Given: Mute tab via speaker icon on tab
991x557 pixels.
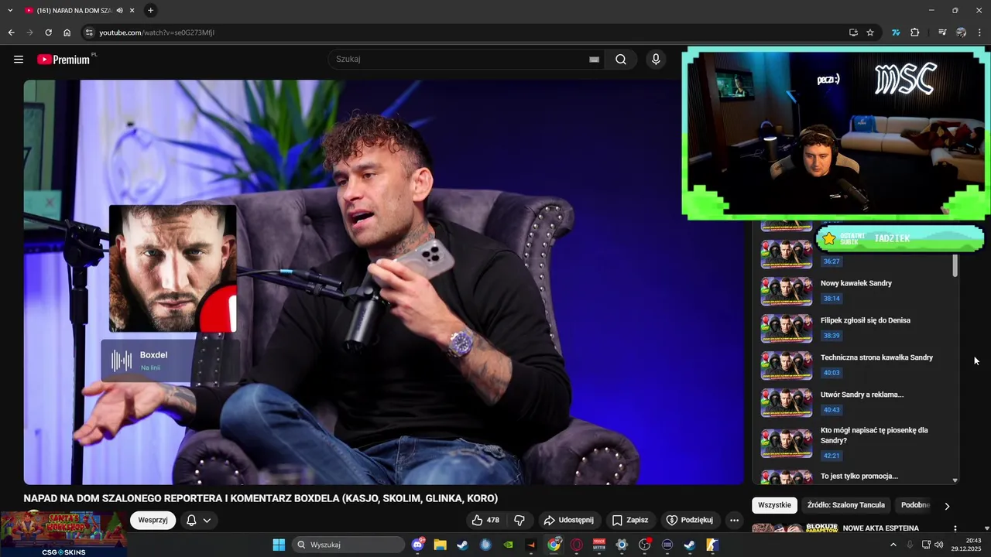Looking at the screenshot, I should point(120,11).
